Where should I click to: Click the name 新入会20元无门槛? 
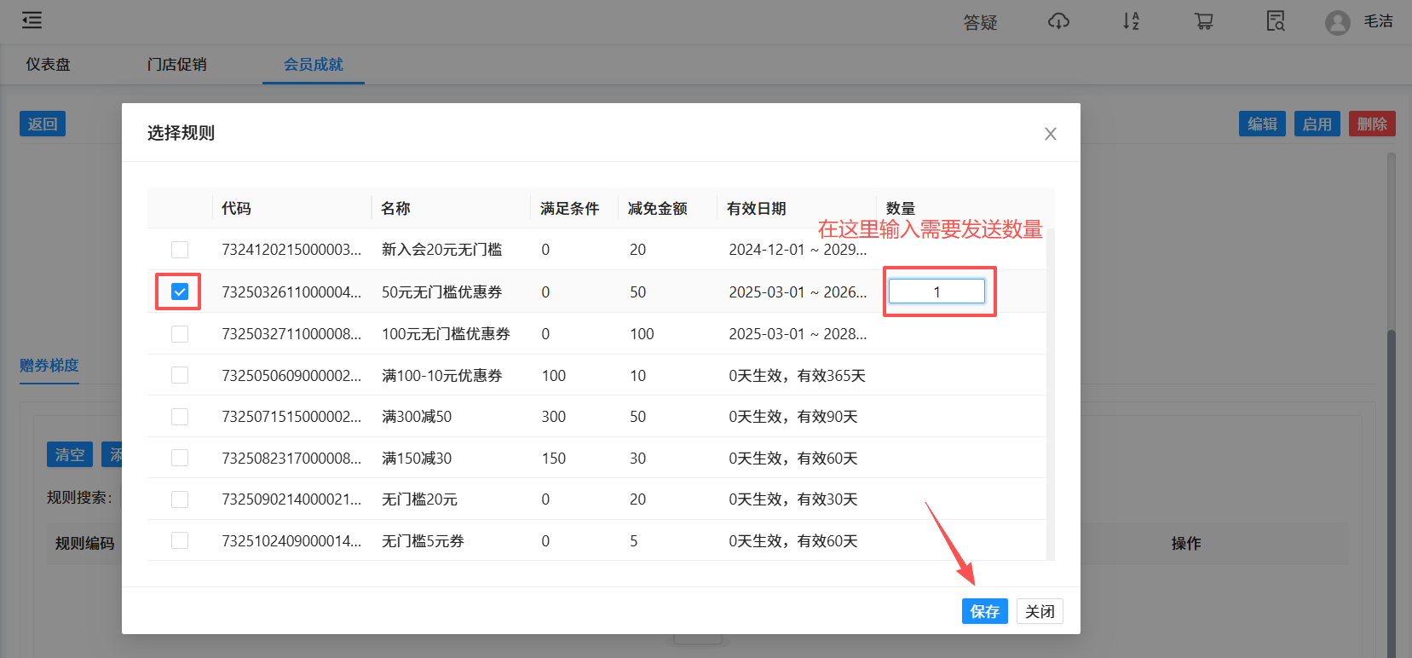441,250
